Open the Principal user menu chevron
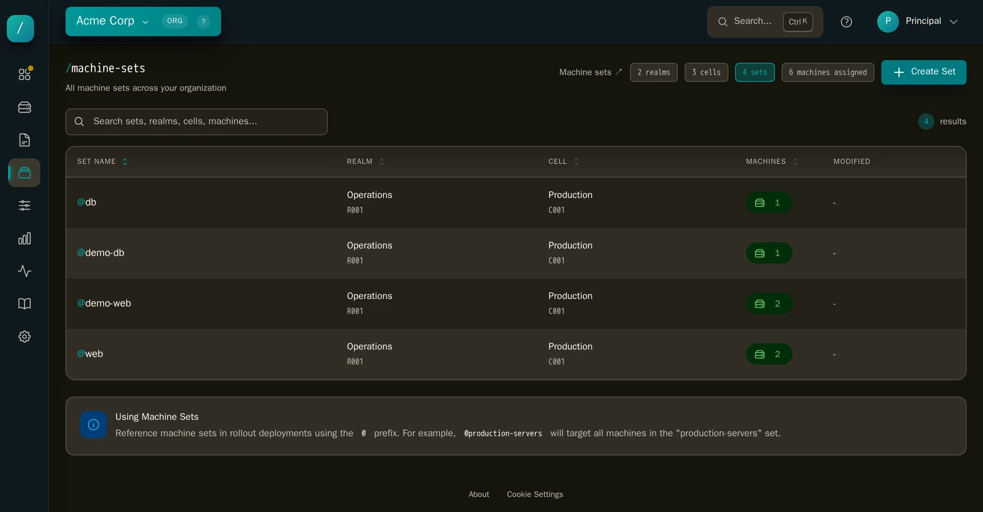 [x=954, y=22]
